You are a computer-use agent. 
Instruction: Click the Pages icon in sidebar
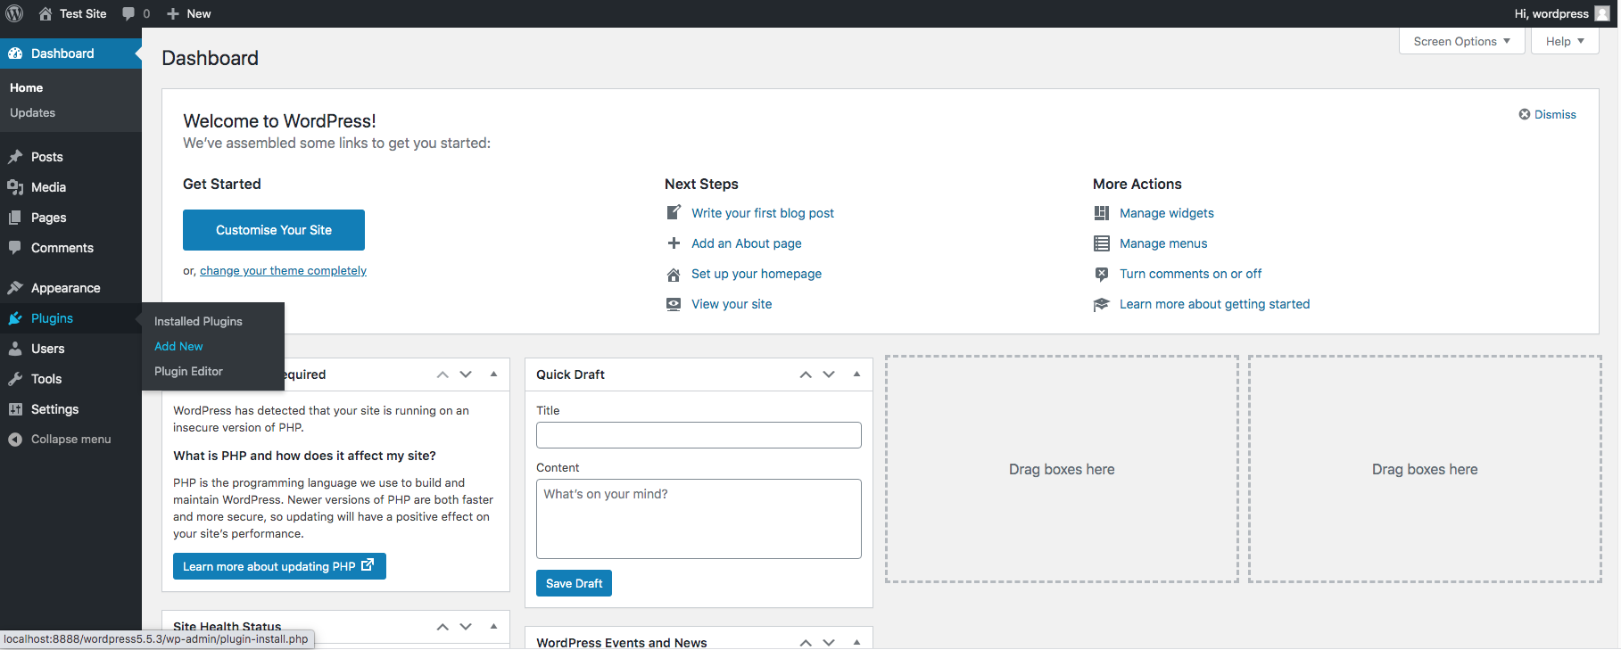click(x=15, y=218)
